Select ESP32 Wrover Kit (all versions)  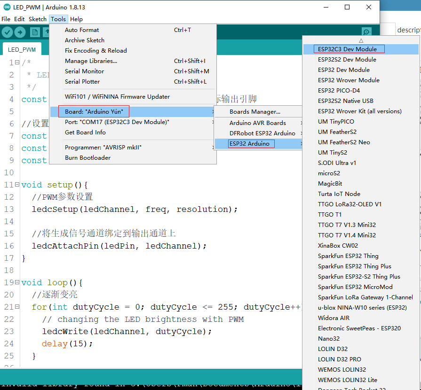pyautogui.click(x=361, y=111)
